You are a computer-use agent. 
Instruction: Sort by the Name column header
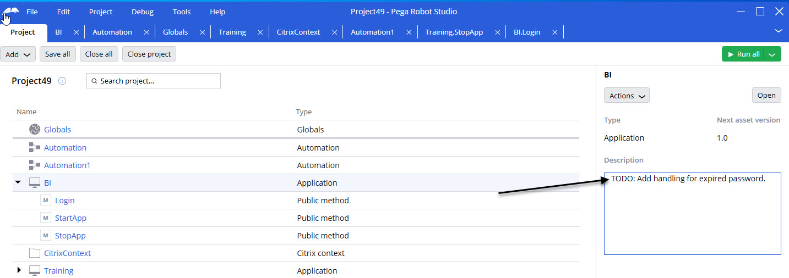point(26,112)
